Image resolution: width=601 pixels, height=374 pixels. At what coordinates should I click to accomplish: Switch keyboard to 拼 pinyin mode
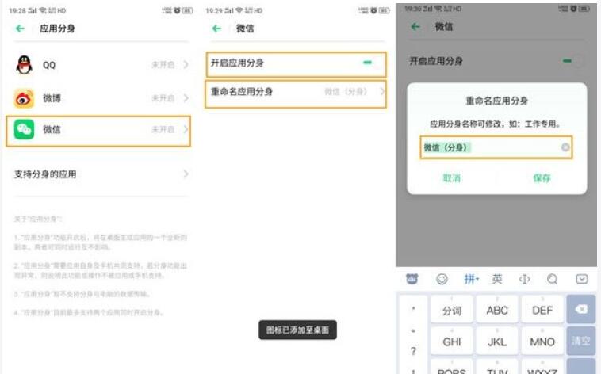pyautogui.click(x=471, y=279)
